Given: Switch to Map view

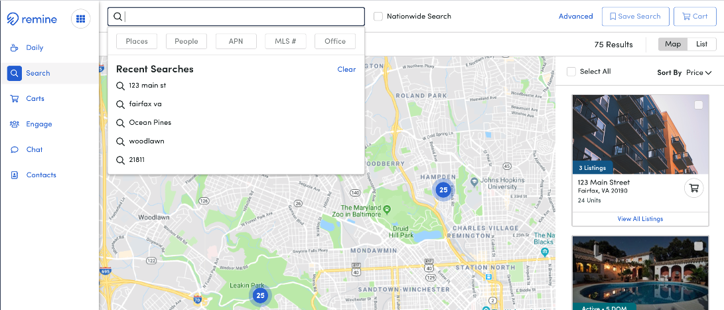Looking at the screenshot, I should [673, 44].
